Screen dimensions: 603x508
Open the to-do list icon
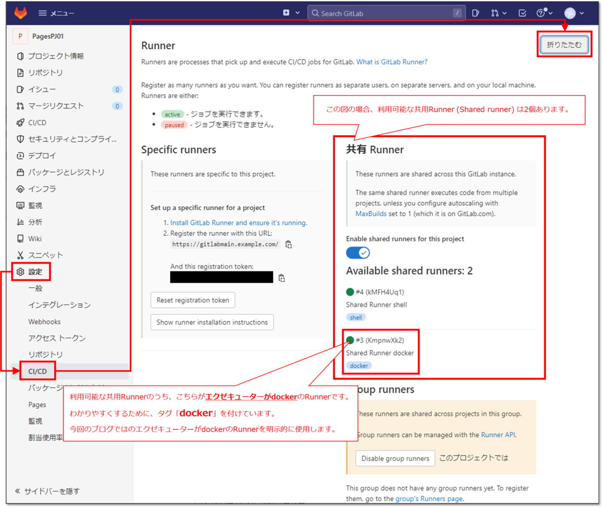coord(522,13)
